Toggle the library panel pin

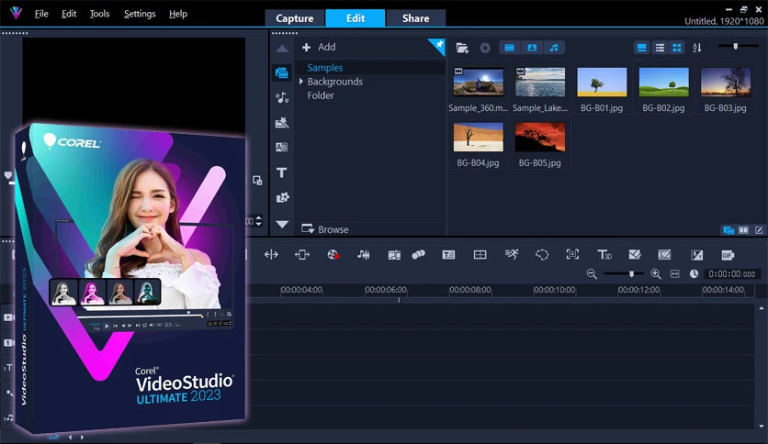tap(438, 45)
